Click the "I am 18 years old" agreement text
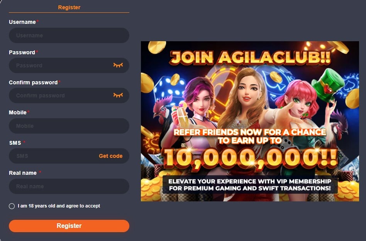Image resolution: width=366 pixels, height=241 pixels. click(59, 206)
